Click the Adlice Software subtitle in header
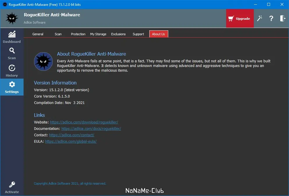The height and width of the screenshot is (196, 289). coord(35,22)
